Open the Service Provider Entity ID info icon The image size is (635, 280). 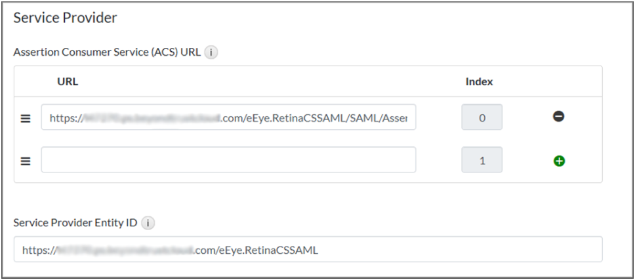tap(148, 223)
